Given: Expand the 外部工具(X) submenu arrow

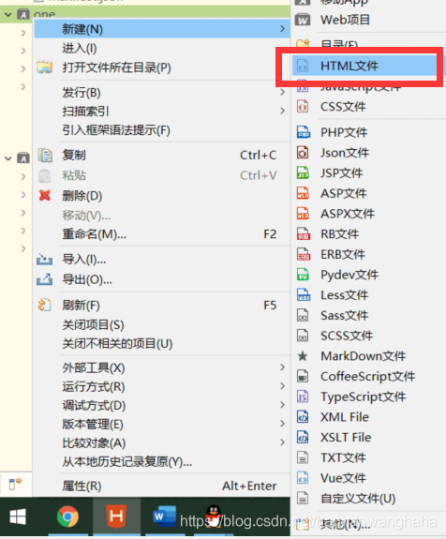Looking at the screenshot, I should click(282, 367).
